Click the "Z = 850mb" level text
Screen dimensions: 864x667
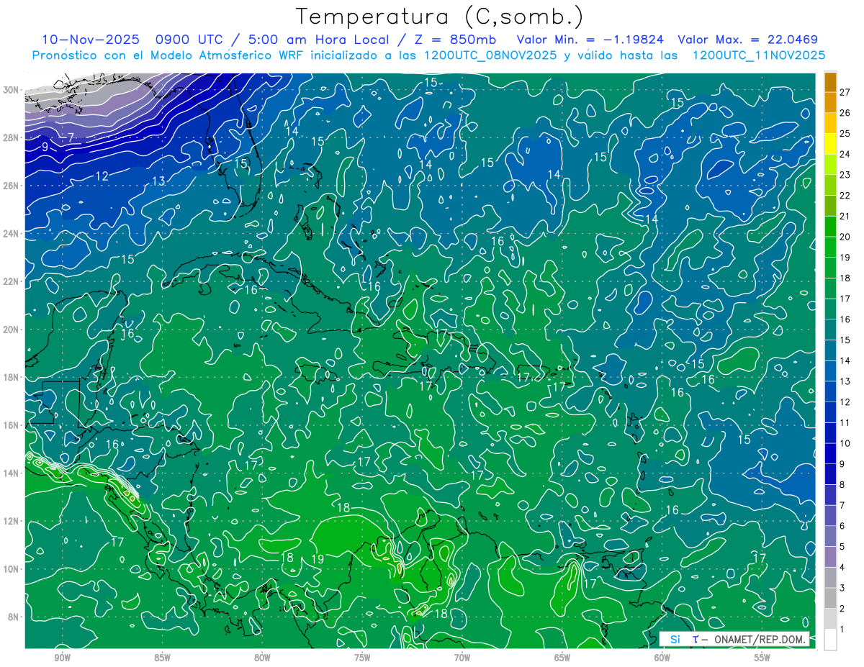[454, 40]
